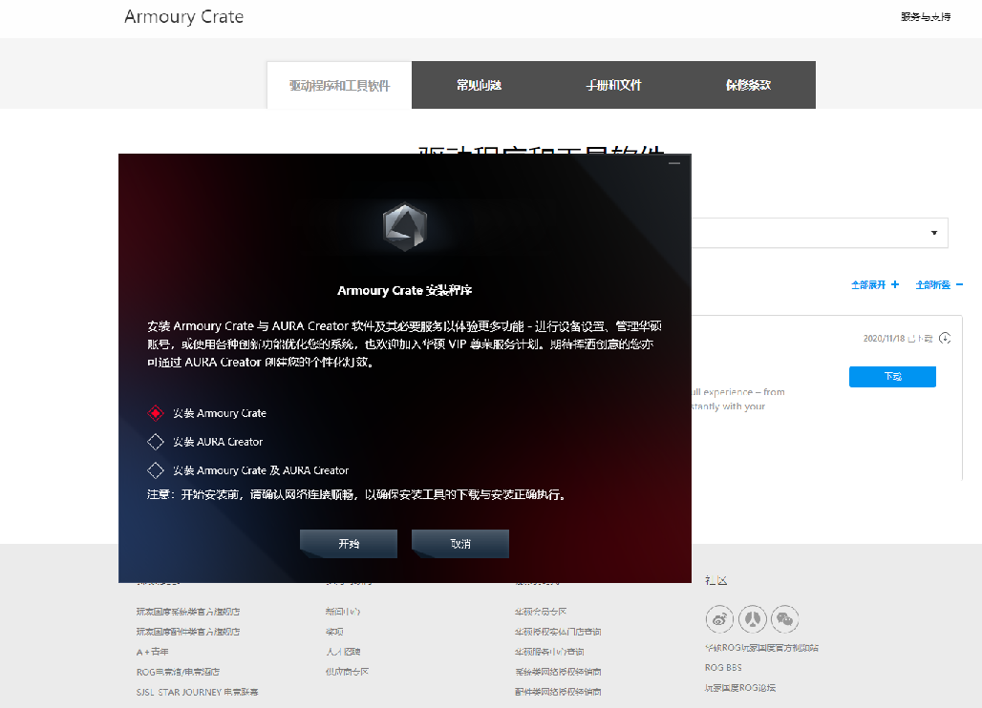Open the ROG电竞馆/电竞酒店 footer link

178,672
